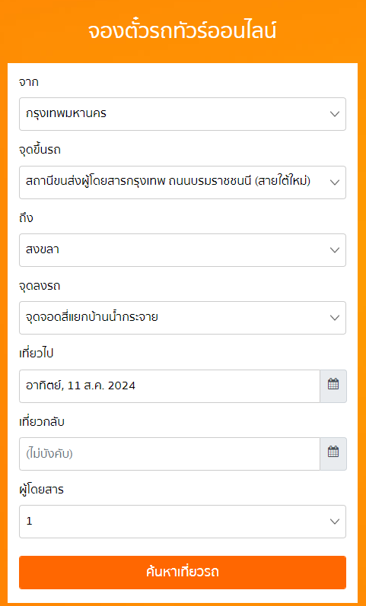
Task: Click the ผู้โดยสาร field label
Action: [41, 490]
